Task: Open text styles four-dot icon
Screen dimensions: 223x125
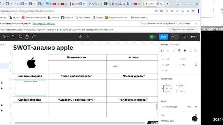Action: [196, 115]
